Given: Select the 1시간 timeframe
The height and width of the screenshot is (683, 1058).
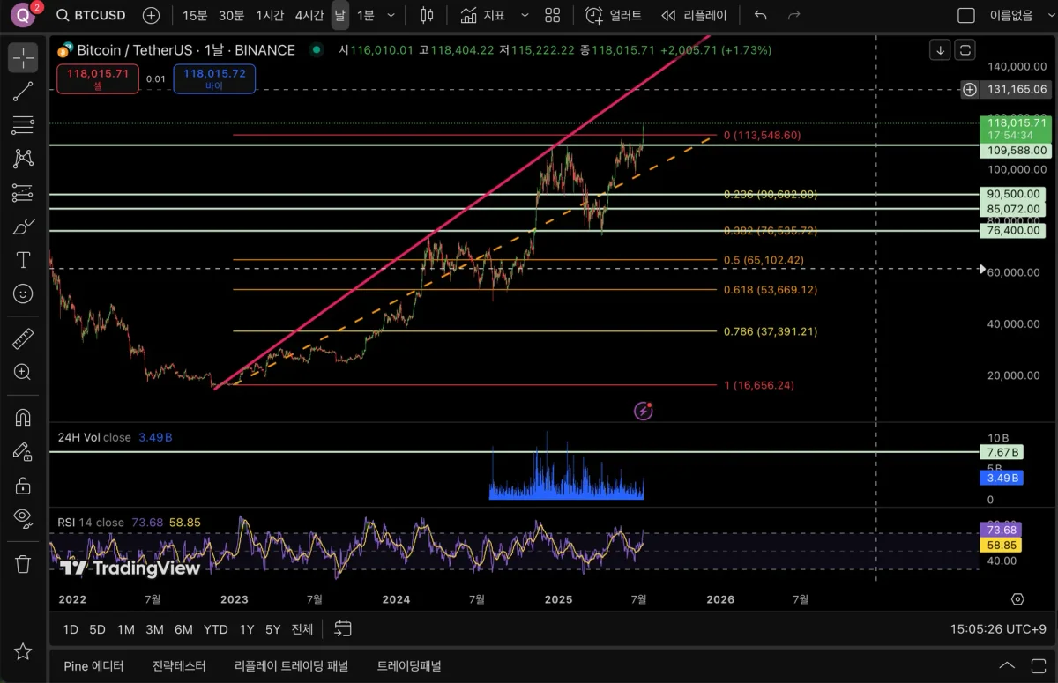Looking at the screenshot, I should click(270, 15).
